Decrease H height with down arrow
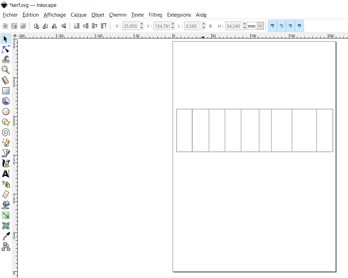348x278 pixels. point(244,28)
